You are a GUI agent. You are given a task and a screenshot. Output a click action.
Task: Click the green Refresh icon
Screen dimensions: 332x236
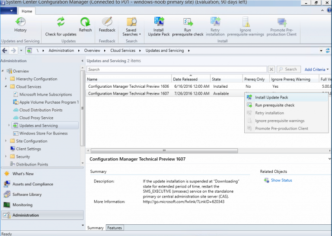pos(85,22)
